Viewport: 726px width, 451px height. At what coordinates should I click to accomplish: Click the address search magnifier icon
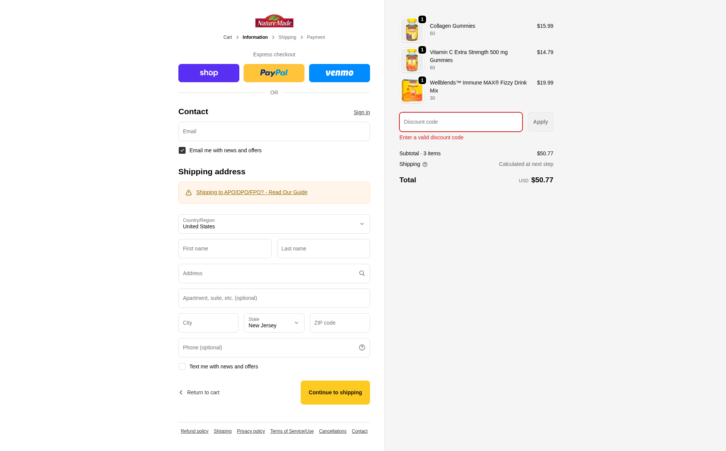[x=362, y=273]
